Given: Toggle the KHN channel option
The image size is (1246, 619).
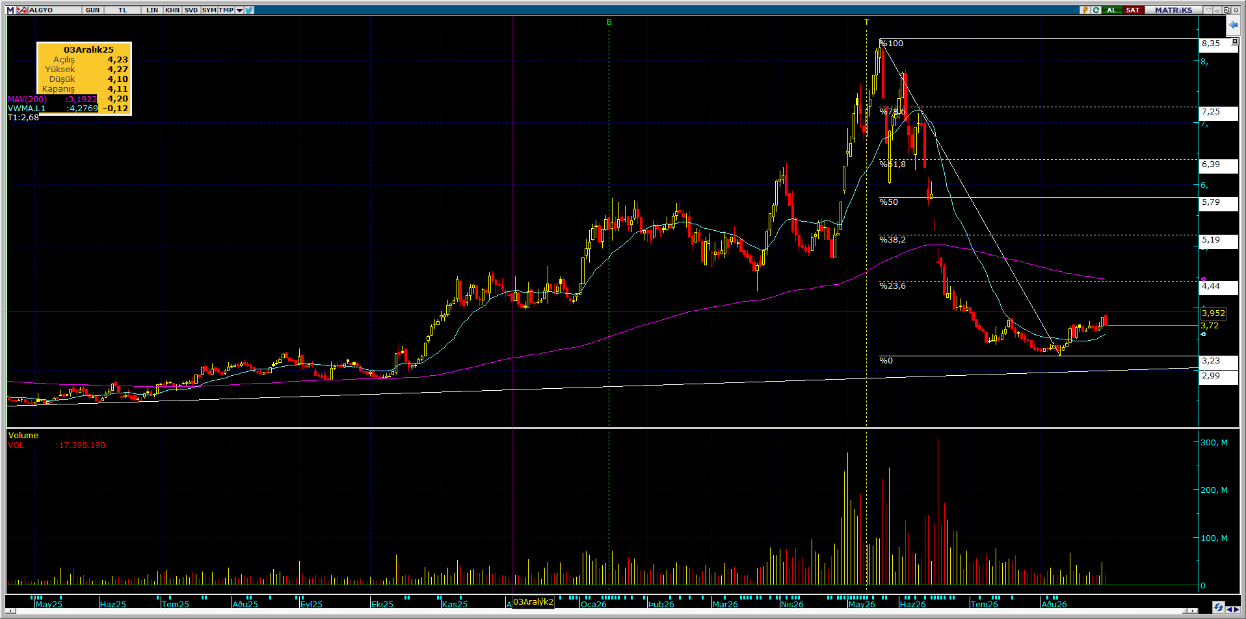Looking at the screenshot, I should (172, 10).
